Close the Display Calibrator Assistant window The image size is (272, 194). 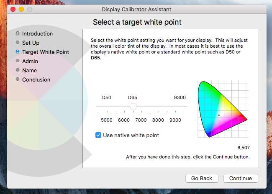pyautogui.click(x=13, y=9)
